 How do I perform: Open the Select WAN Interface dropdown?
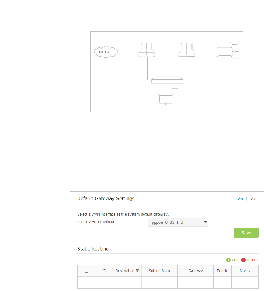(178, 222)
